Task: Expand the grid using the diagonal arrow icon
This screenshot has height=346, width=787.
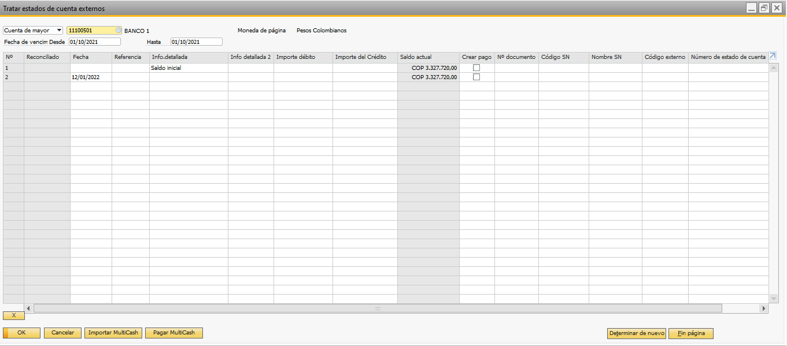Action: click(x=772, y=56)
